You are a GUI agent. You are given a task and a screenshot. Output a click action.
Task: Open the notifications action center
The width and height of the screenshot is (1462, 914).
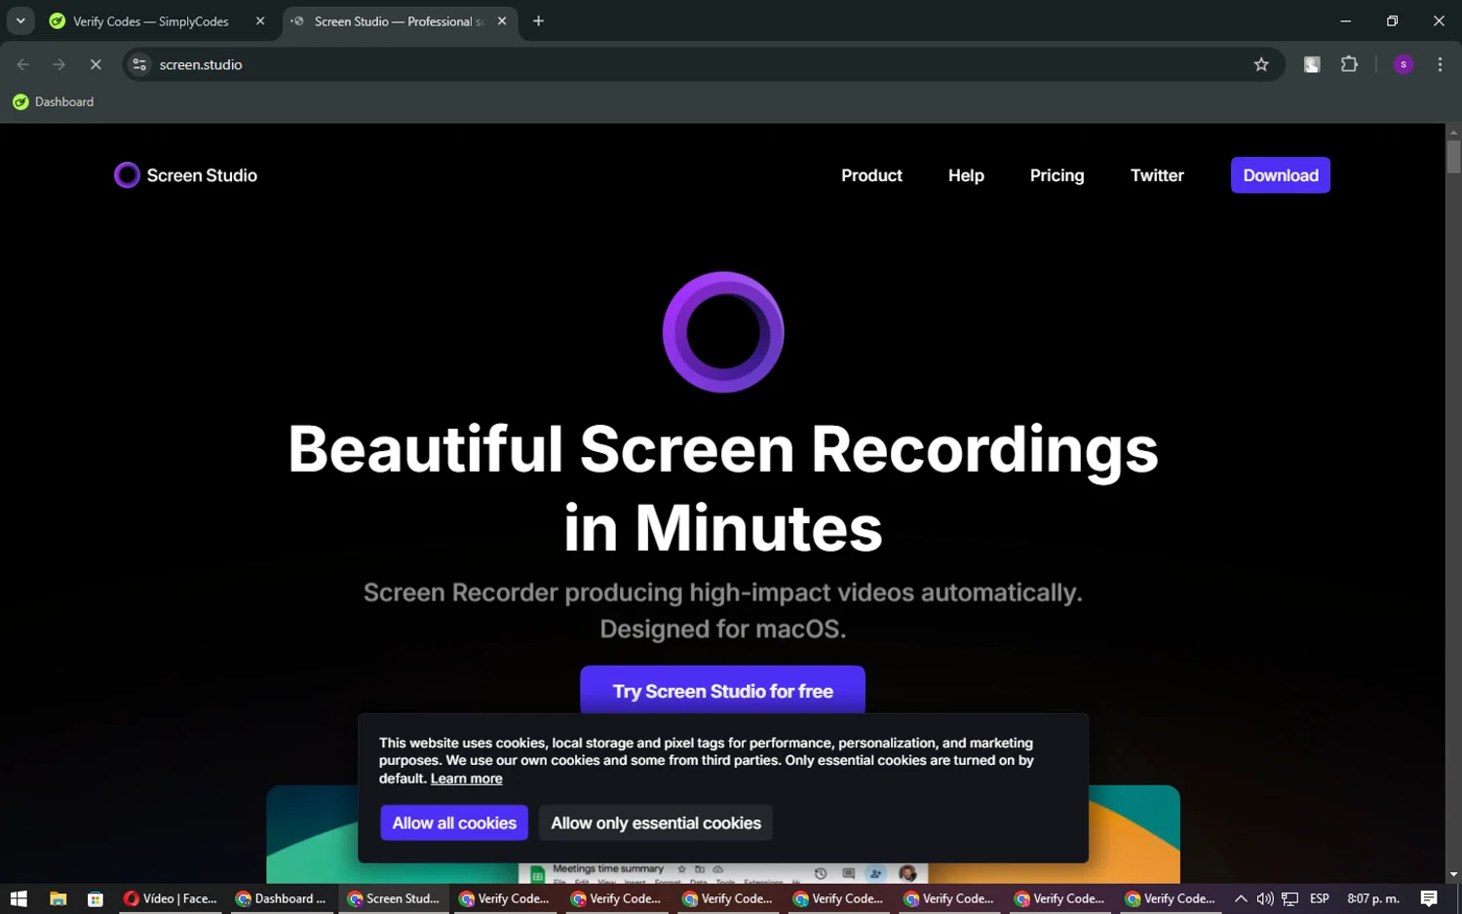pyautogui.click(x=1429, y=898)
